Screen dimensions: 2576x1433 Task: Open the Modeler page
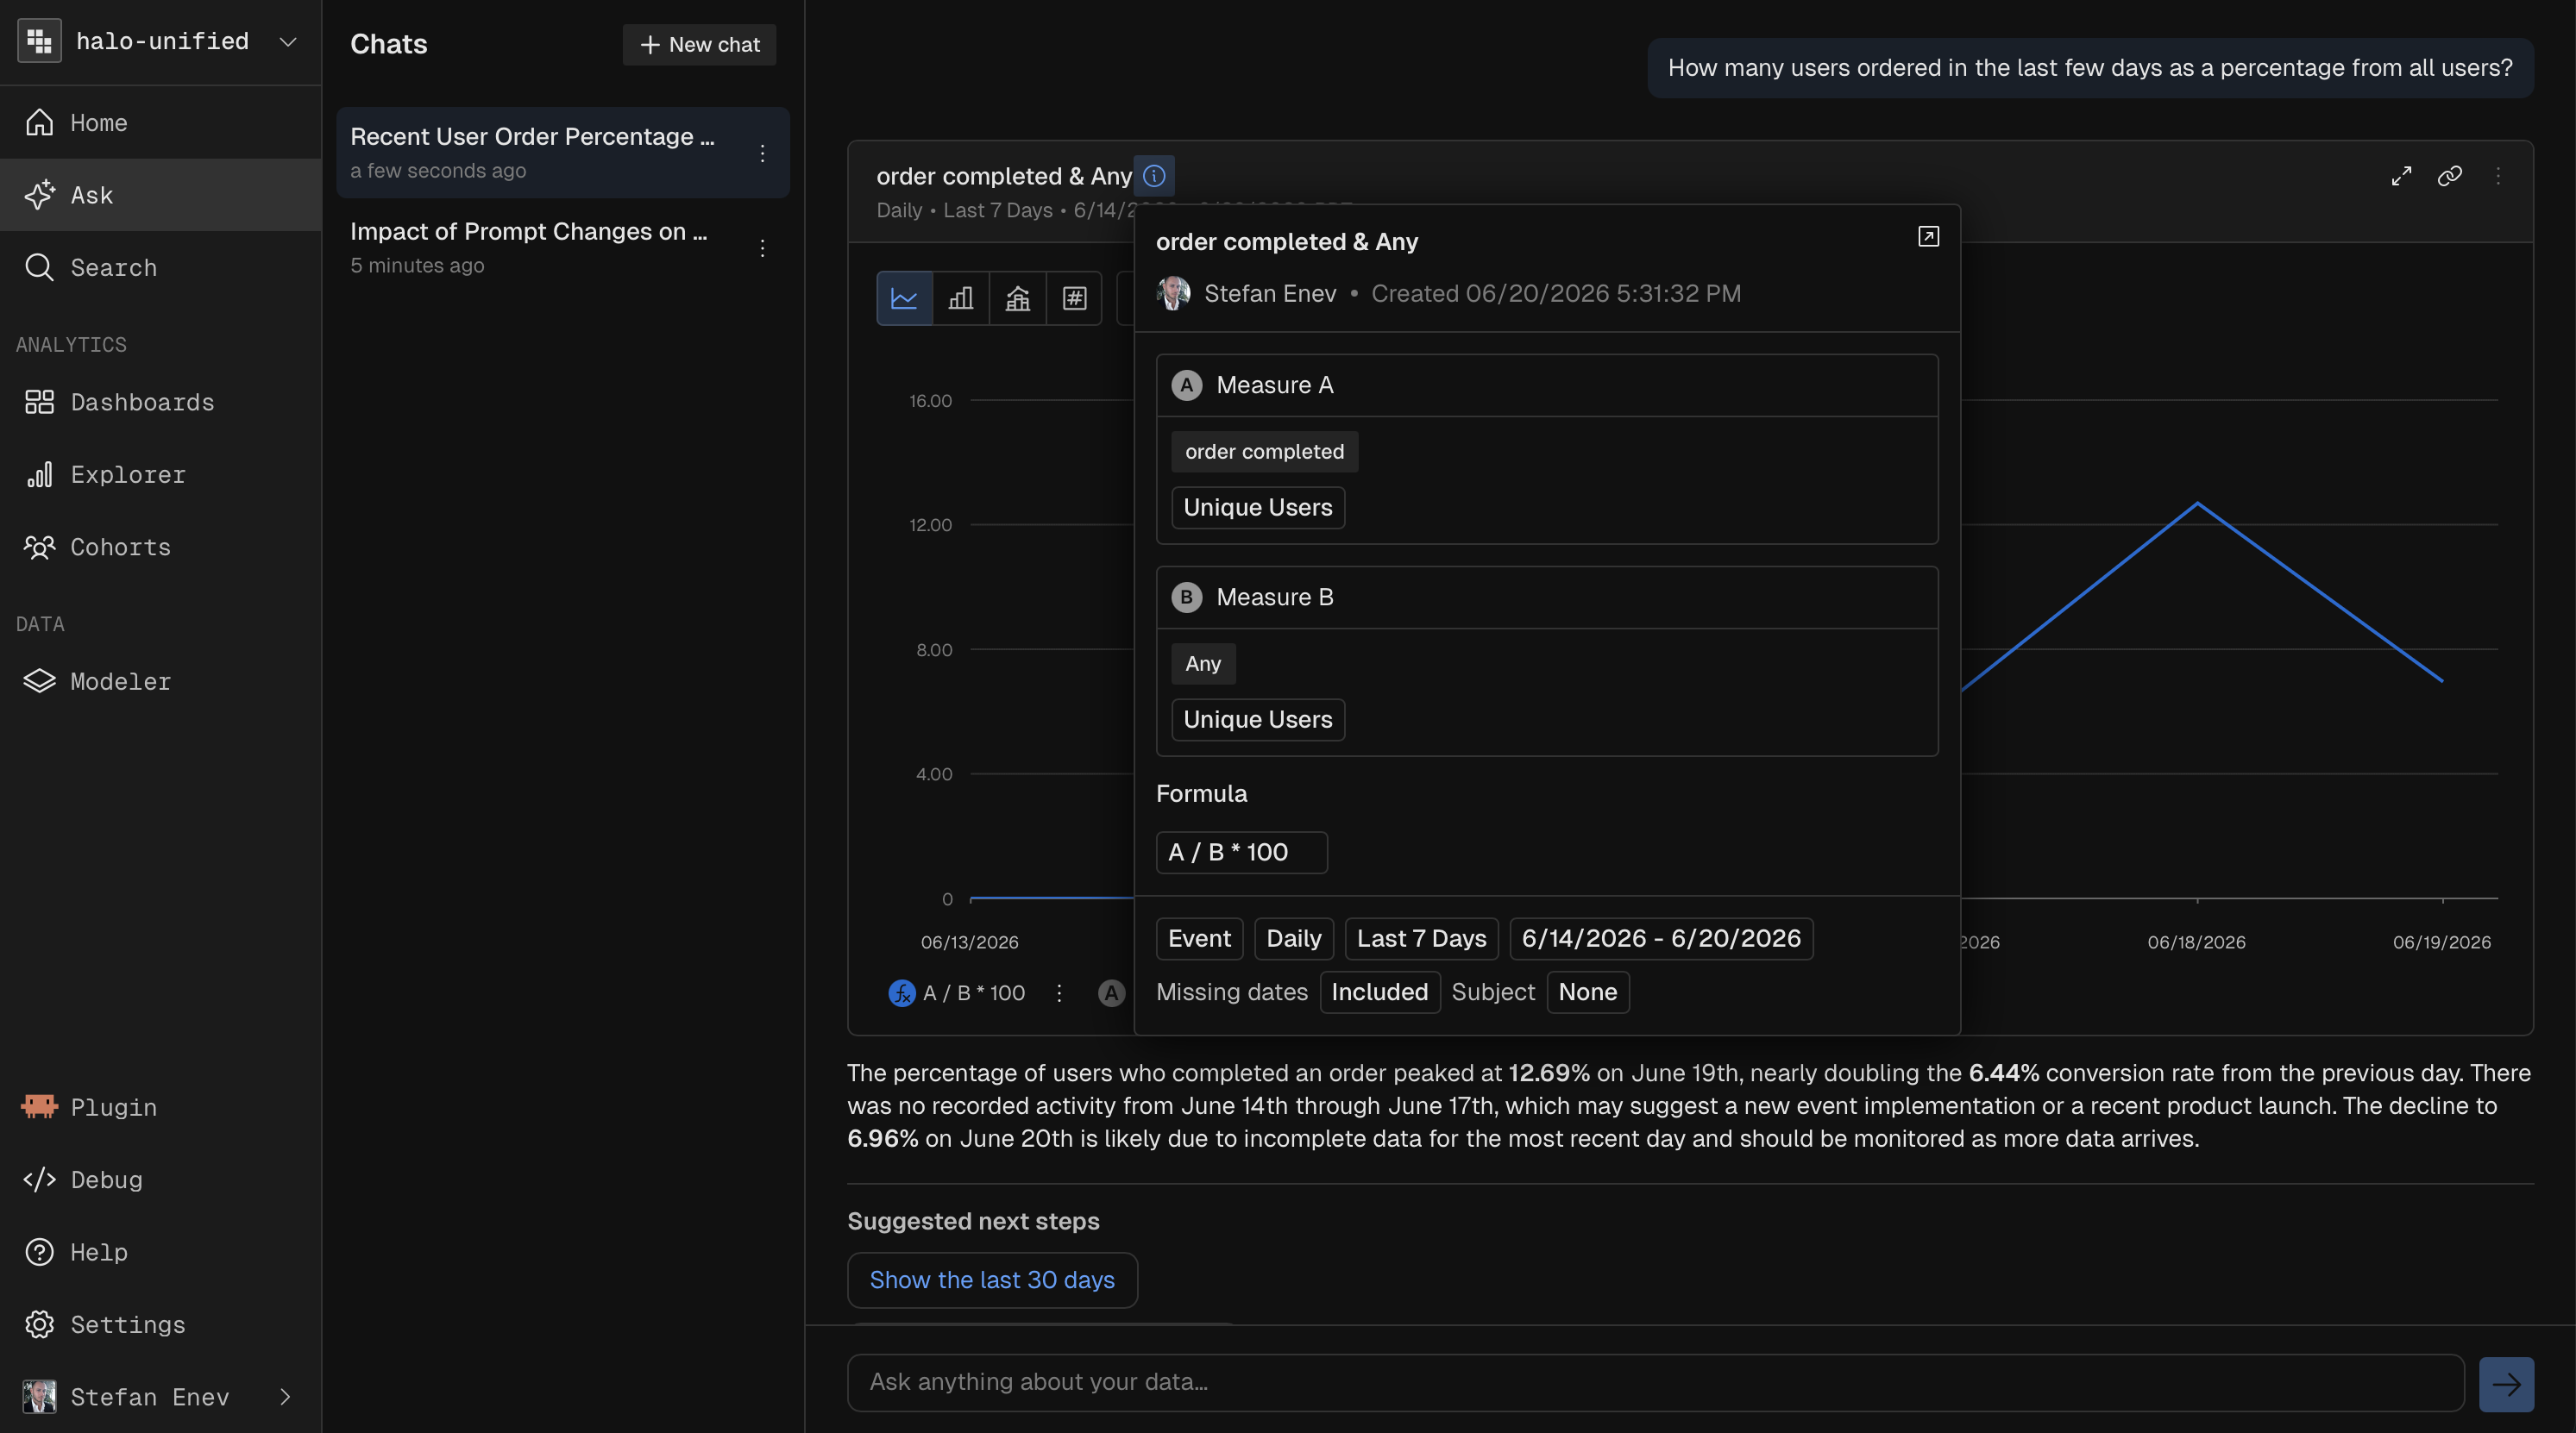(x=160, y=680)
